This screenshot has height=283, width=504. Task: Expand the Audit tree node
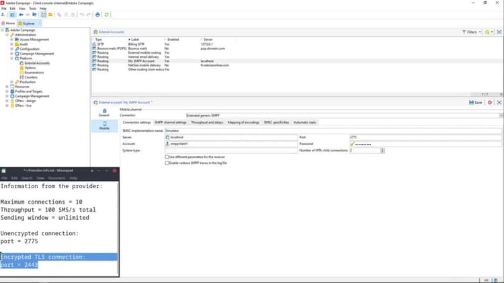[12, 44]
